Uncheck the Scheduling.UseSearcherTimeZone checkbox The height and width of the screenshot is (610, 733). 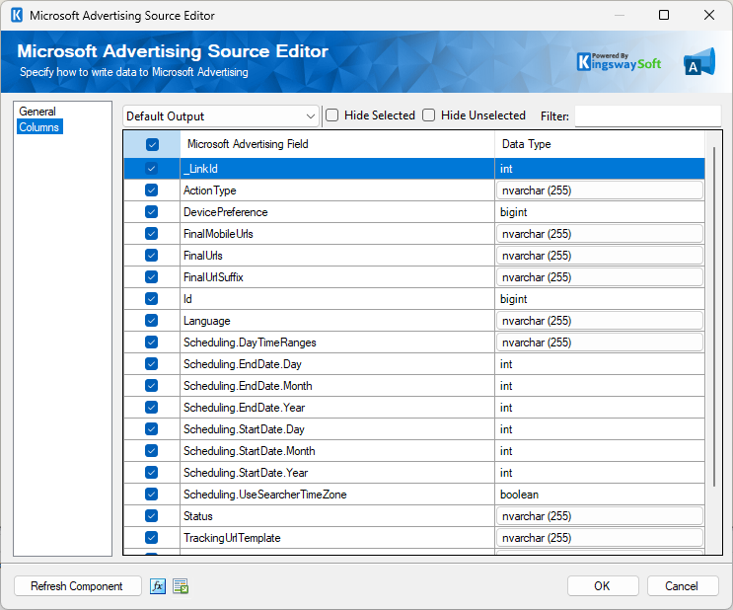[x=152, y=495]
